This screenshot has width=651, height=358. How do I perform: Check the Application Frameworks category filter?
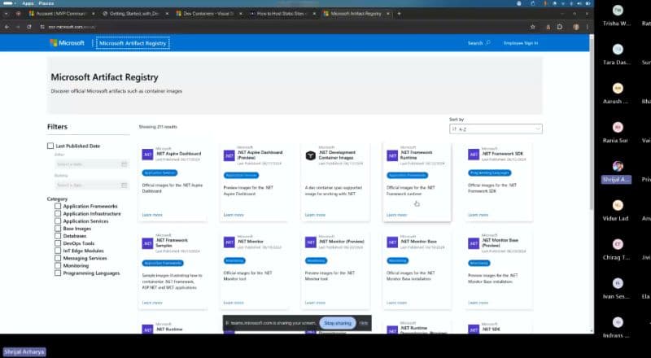click(x=58, y=206)
